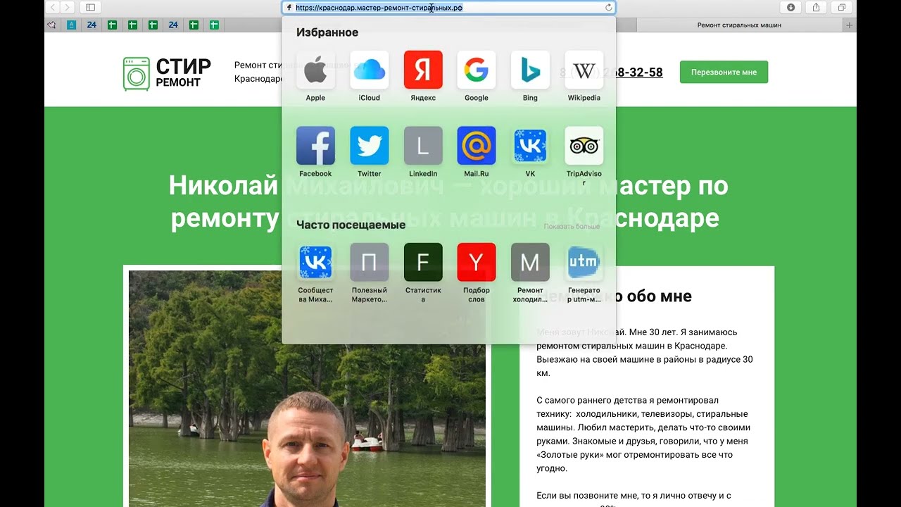Open the Apple favorite shortcut
This screenshot has width=901, height=507.
(315, 70)
